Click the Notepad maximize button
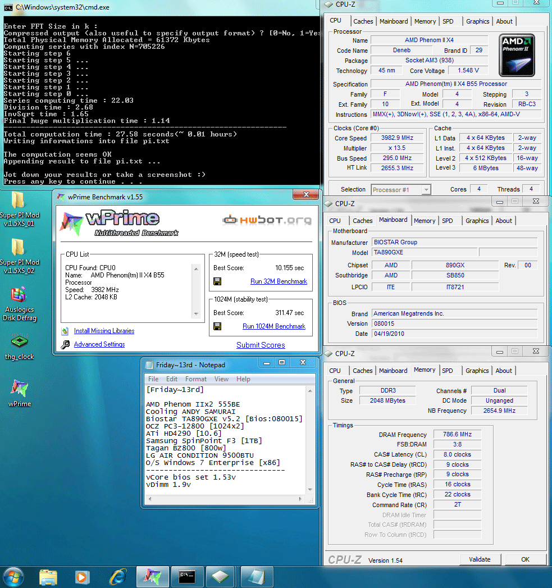Viewport: 552px width, 588px height. pos(282,363)
